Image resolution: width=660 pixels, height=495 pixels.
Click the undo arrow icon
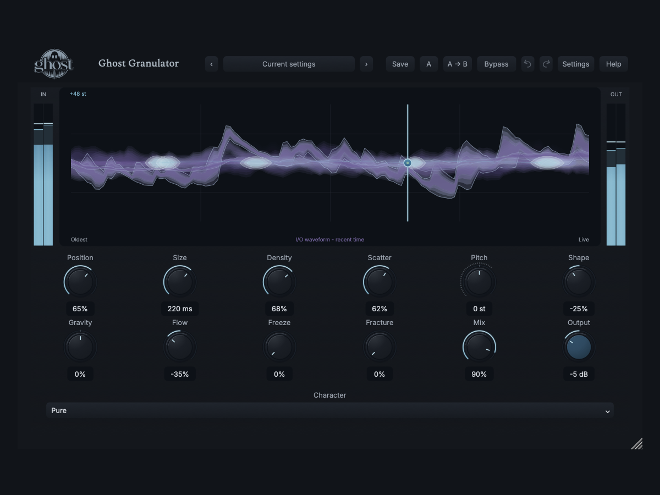pyautogui.click(x=527, y=64)
